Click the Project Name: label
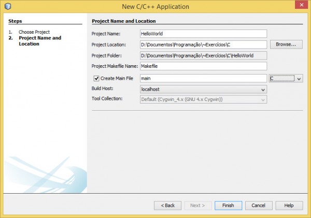The width and height of the screenshot is (311, 218). coord(106,34)
